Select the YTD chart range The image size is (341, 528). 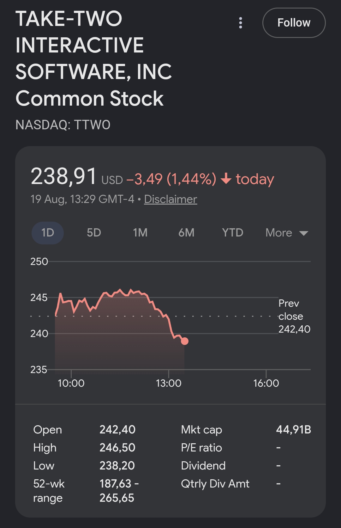pos(233,233)
